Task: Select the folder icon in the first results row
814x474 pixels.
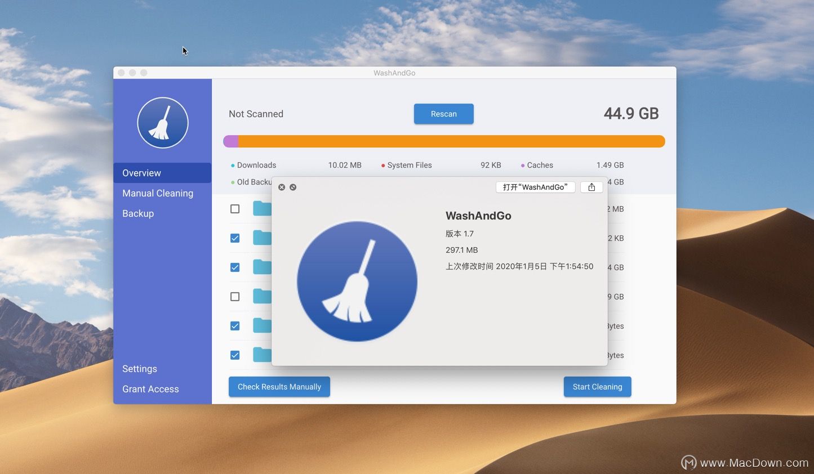Action: point(262,209)
